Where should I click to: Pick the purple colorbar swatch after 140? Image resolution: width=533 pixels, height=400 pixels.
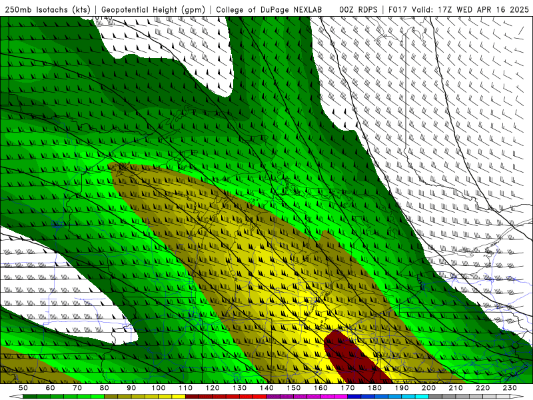coord(273,397)
